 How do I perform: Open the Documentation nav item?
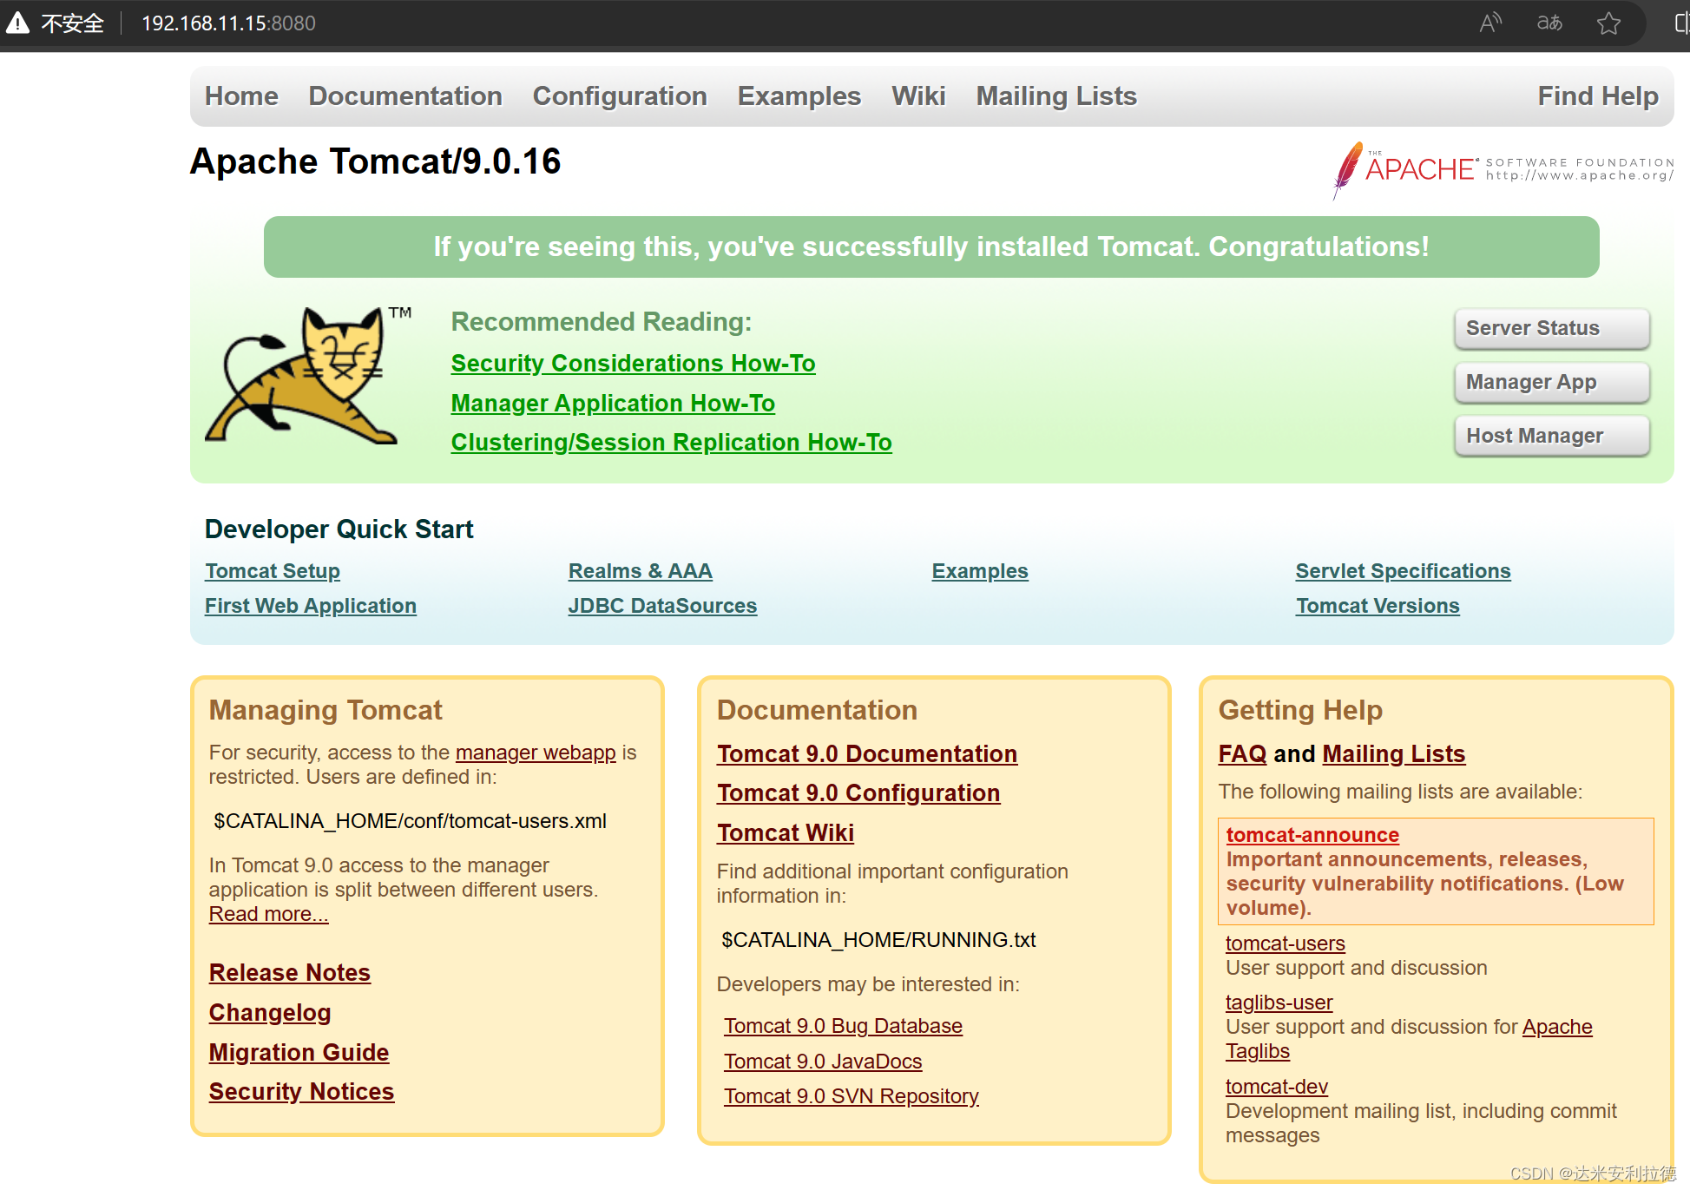pos(405,96)
